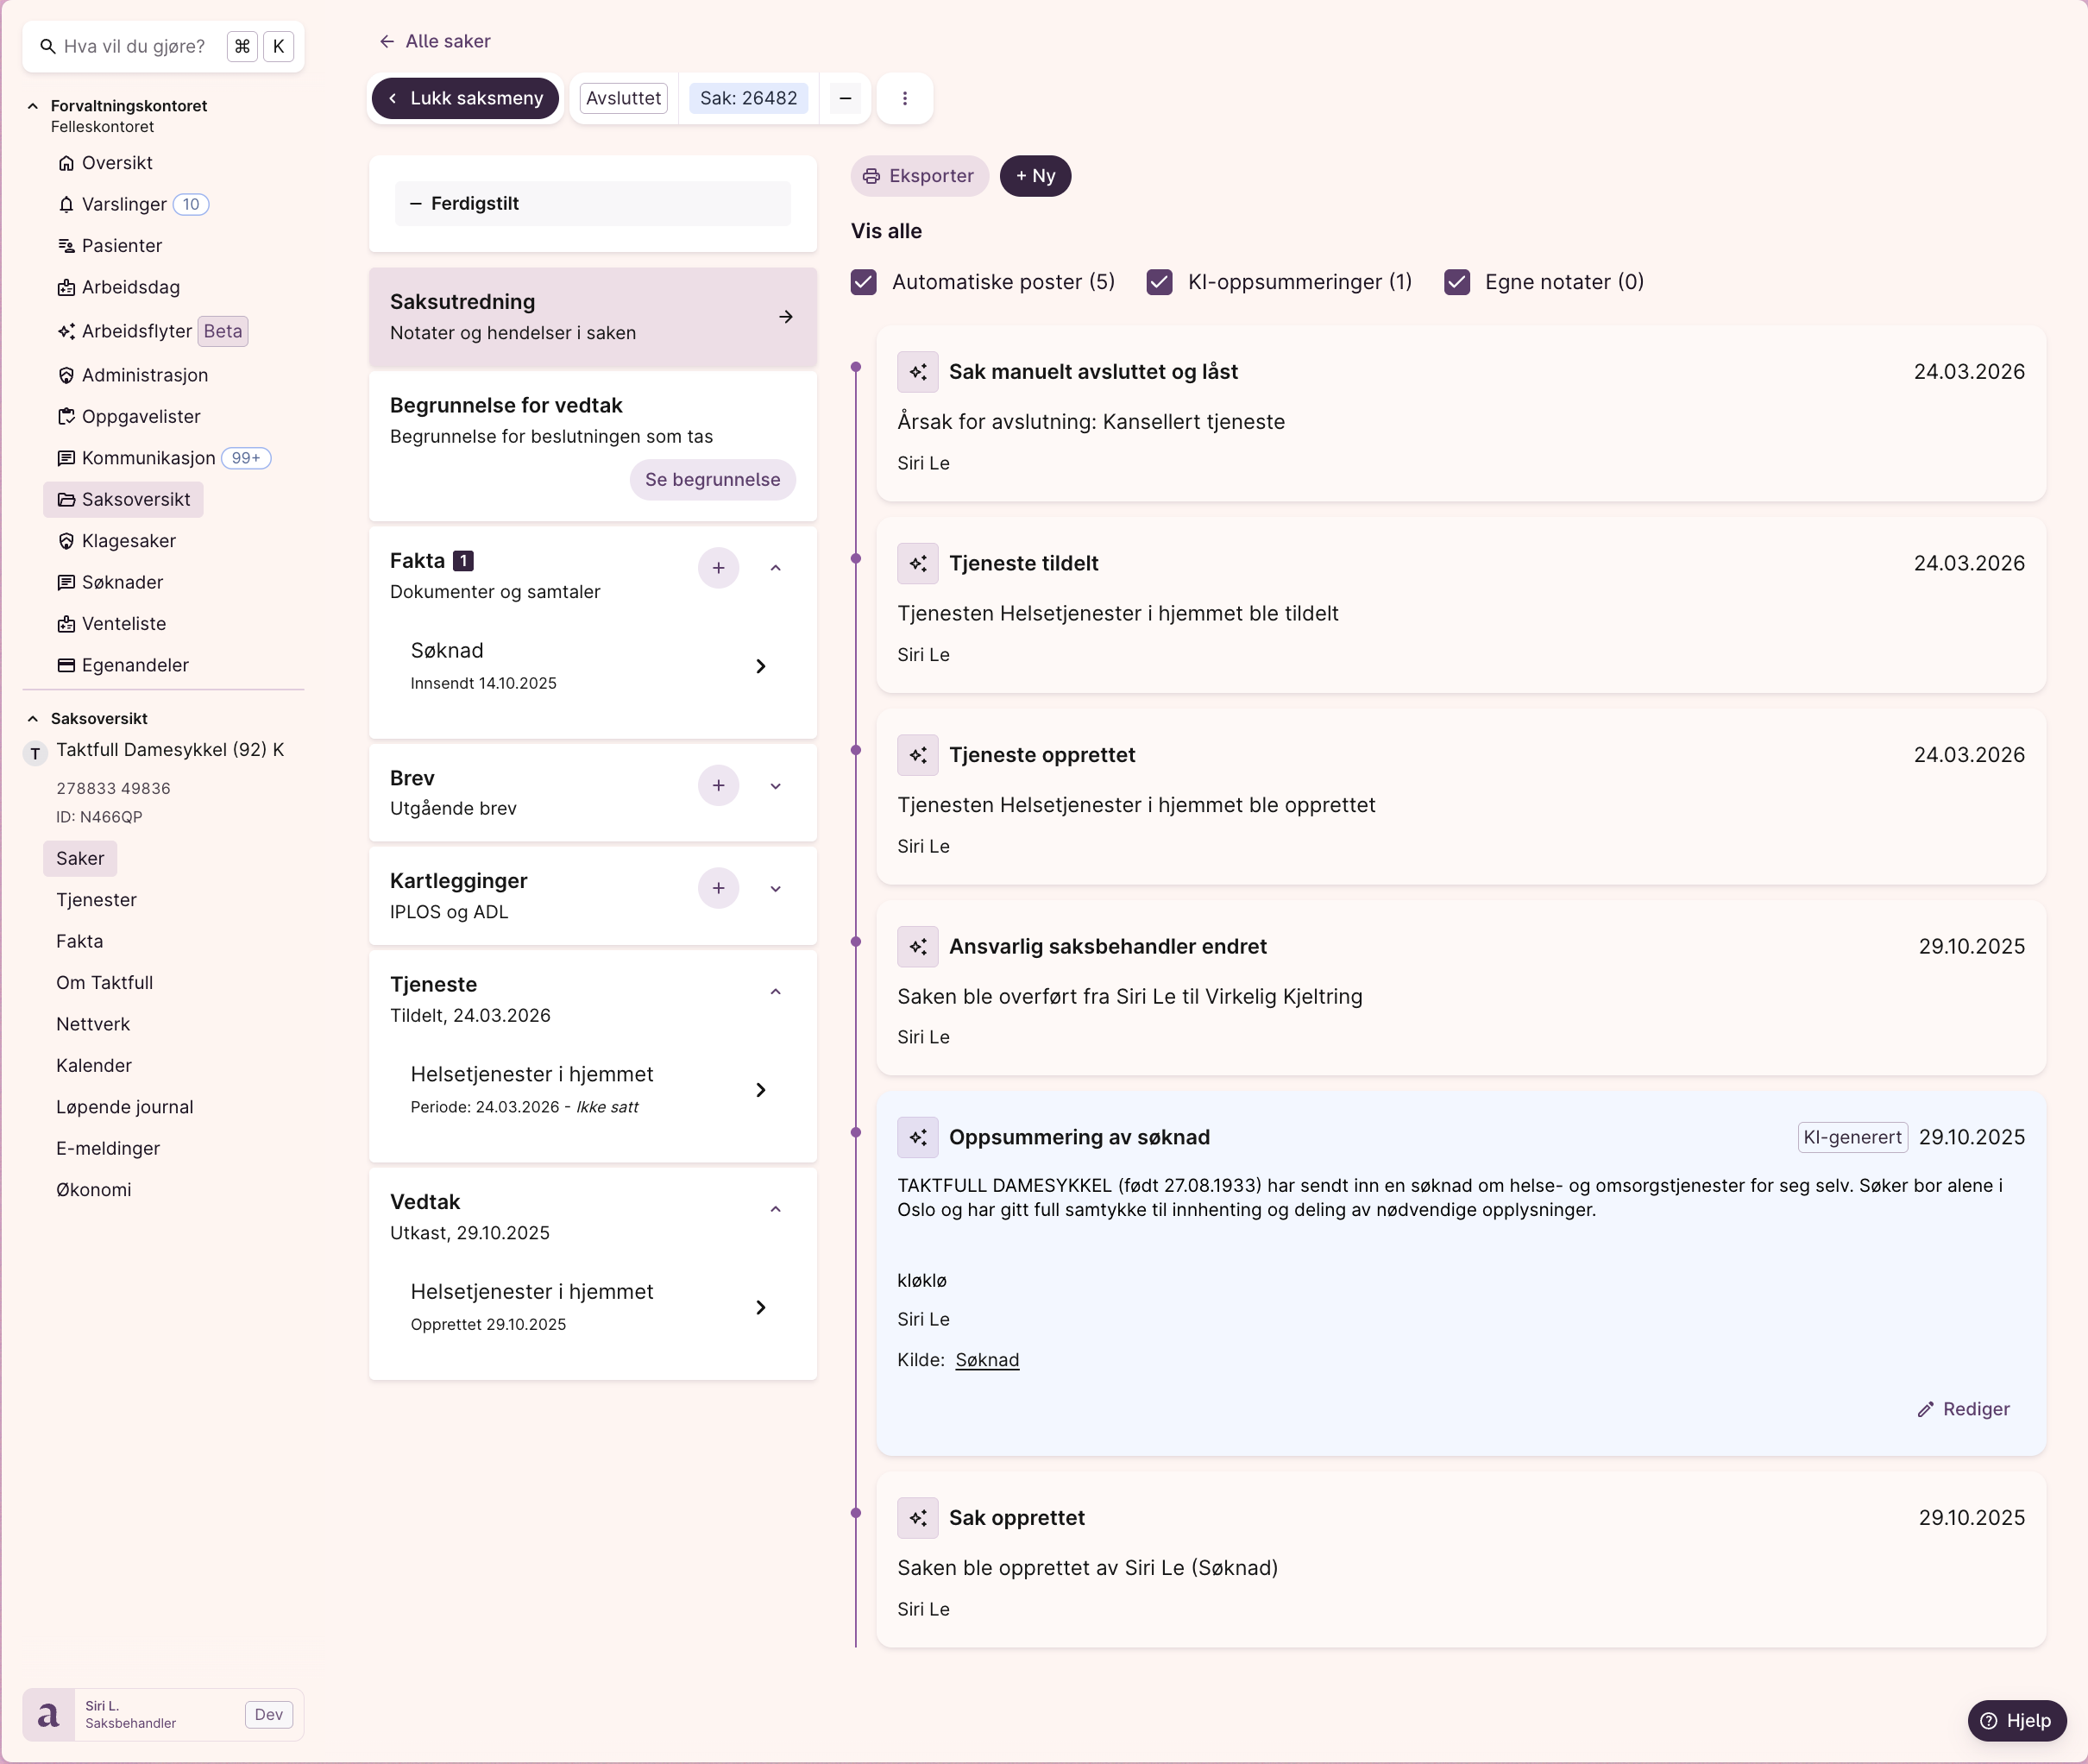Click the plus icon in Fakta section
The width and height of the screenshot is (2088, 1764).
(718, 568)
